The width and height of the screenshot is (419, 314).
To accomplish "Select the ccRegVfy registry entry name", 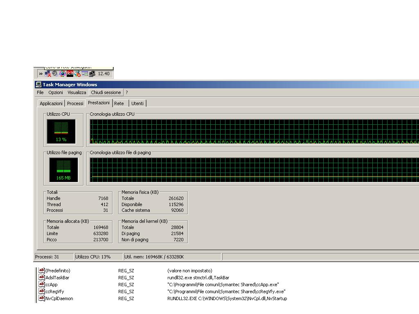I will [54, 292].
